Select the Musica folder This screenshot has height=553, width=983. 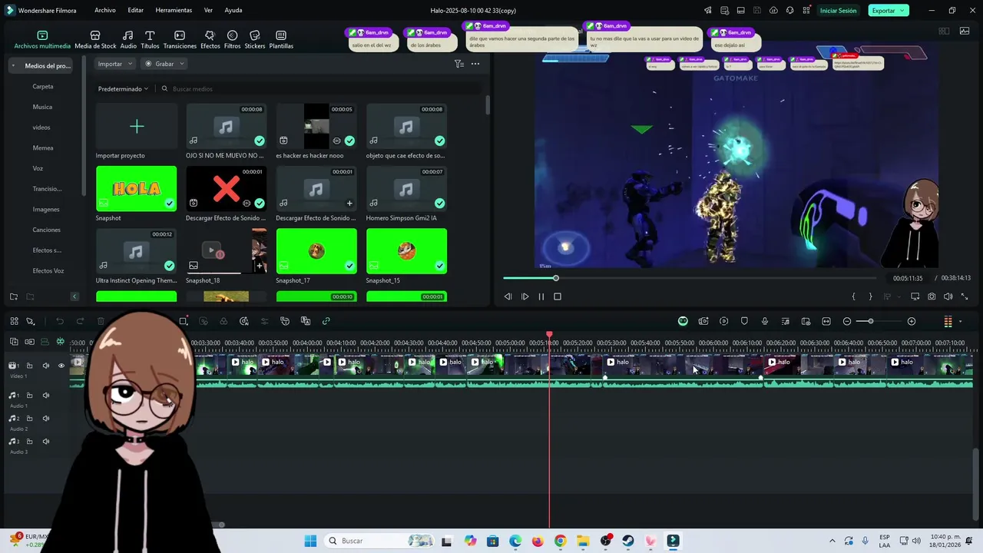42,107
